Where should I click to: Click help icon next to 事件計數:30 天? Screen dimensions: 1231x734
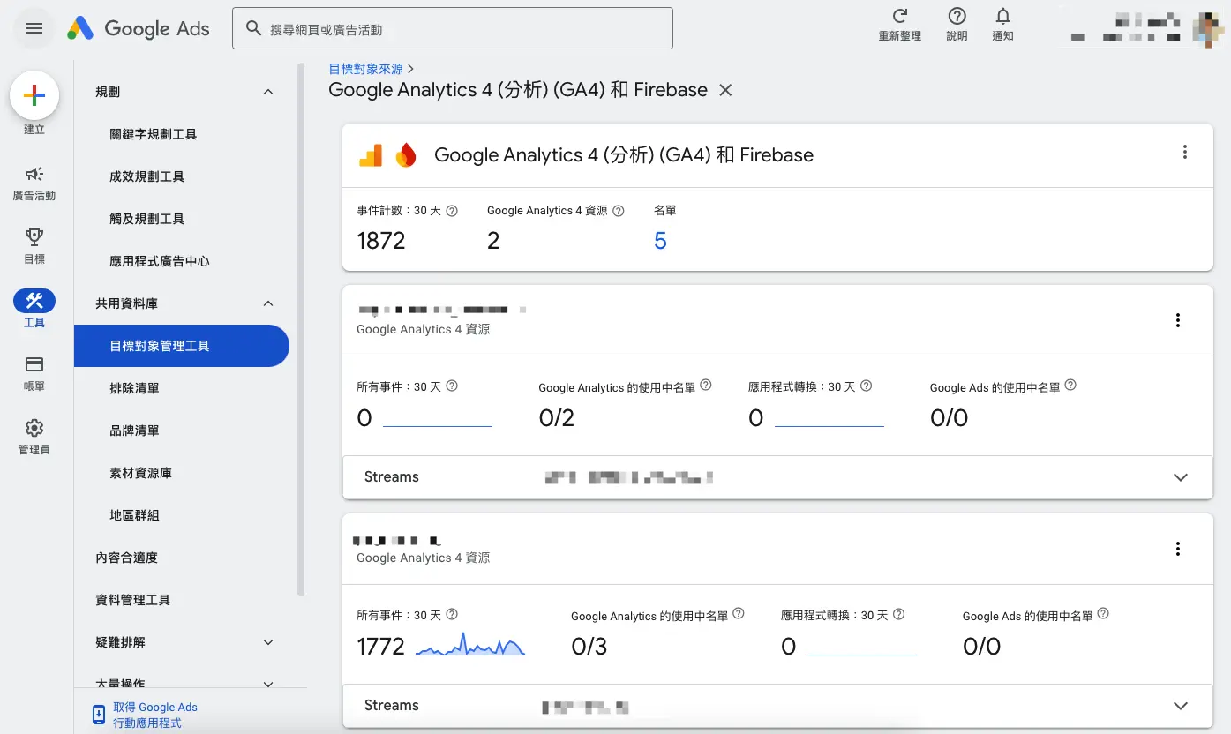(452, 211)
